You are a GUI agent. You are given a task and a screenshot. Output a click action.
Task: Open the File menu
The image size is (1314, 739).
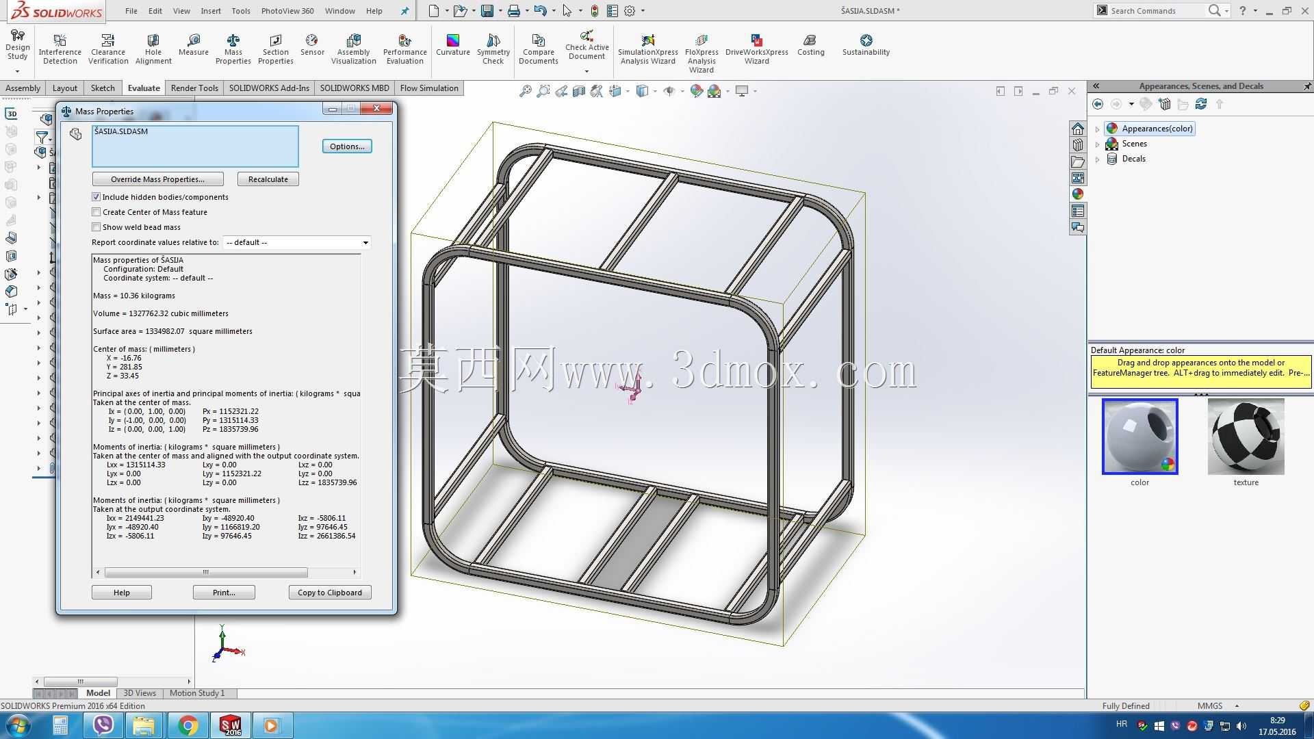[131, 11]
